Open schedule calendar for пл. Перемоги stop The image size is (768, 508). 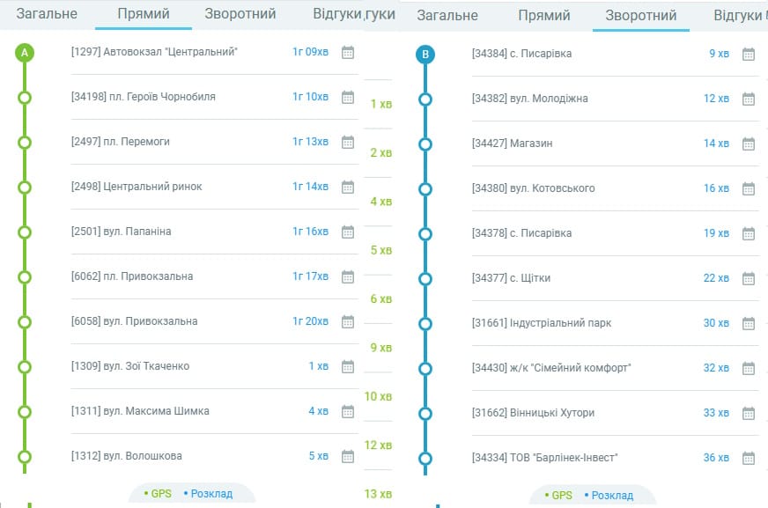(x=348, y=142)
